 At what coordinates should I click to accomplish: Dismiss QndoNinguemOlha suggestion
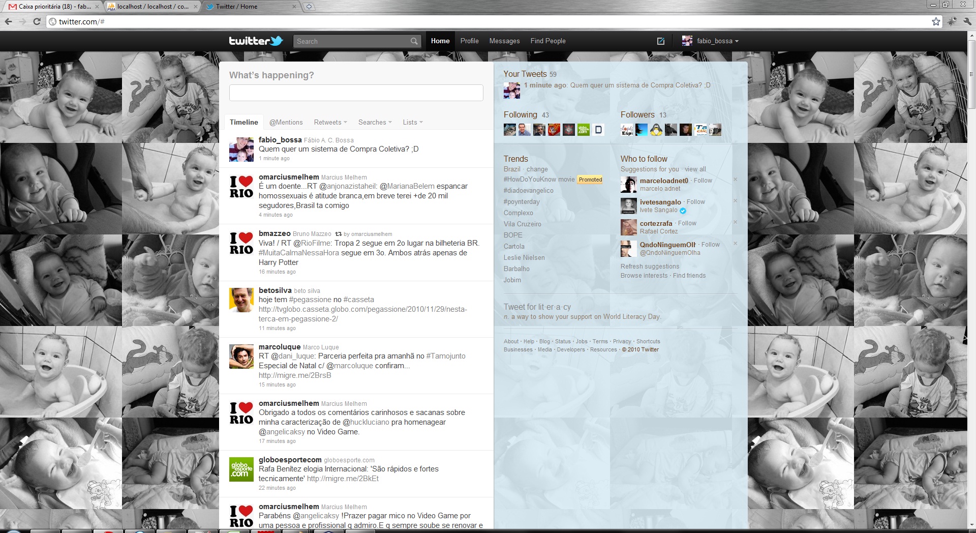click(x=735, y=244)
